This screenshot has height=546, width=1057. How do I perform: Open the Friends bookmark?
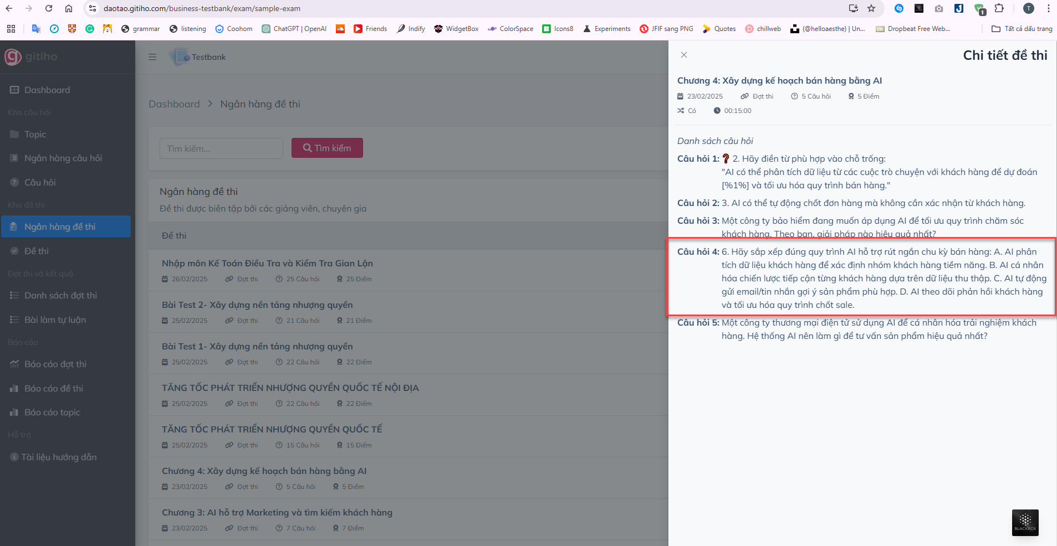tap(370, 29)
